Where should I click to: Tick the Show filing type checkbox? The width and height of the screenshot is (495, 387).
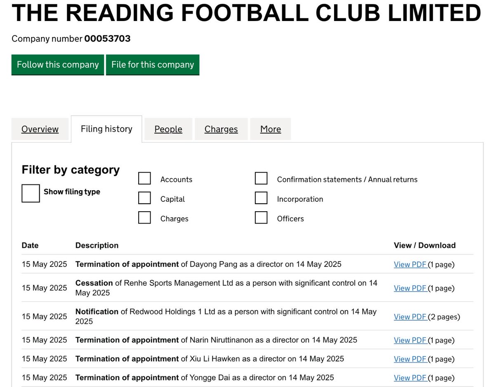31,193
